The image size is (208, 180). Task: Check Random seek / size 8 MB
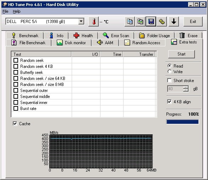coord(16,84)
